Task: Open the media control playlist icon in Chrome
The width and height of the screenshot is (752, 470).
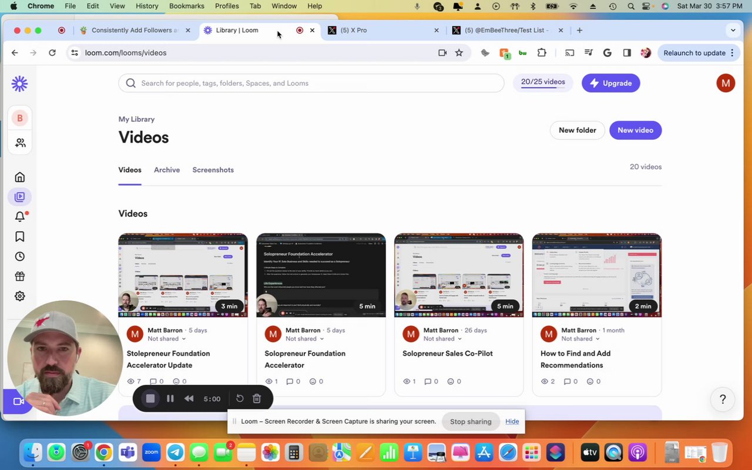Action: [589, 53]
